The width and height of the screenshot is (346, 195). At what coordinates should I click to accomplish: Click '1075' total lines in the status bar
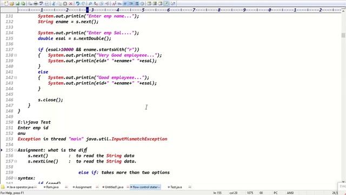(x=250, y=193)
